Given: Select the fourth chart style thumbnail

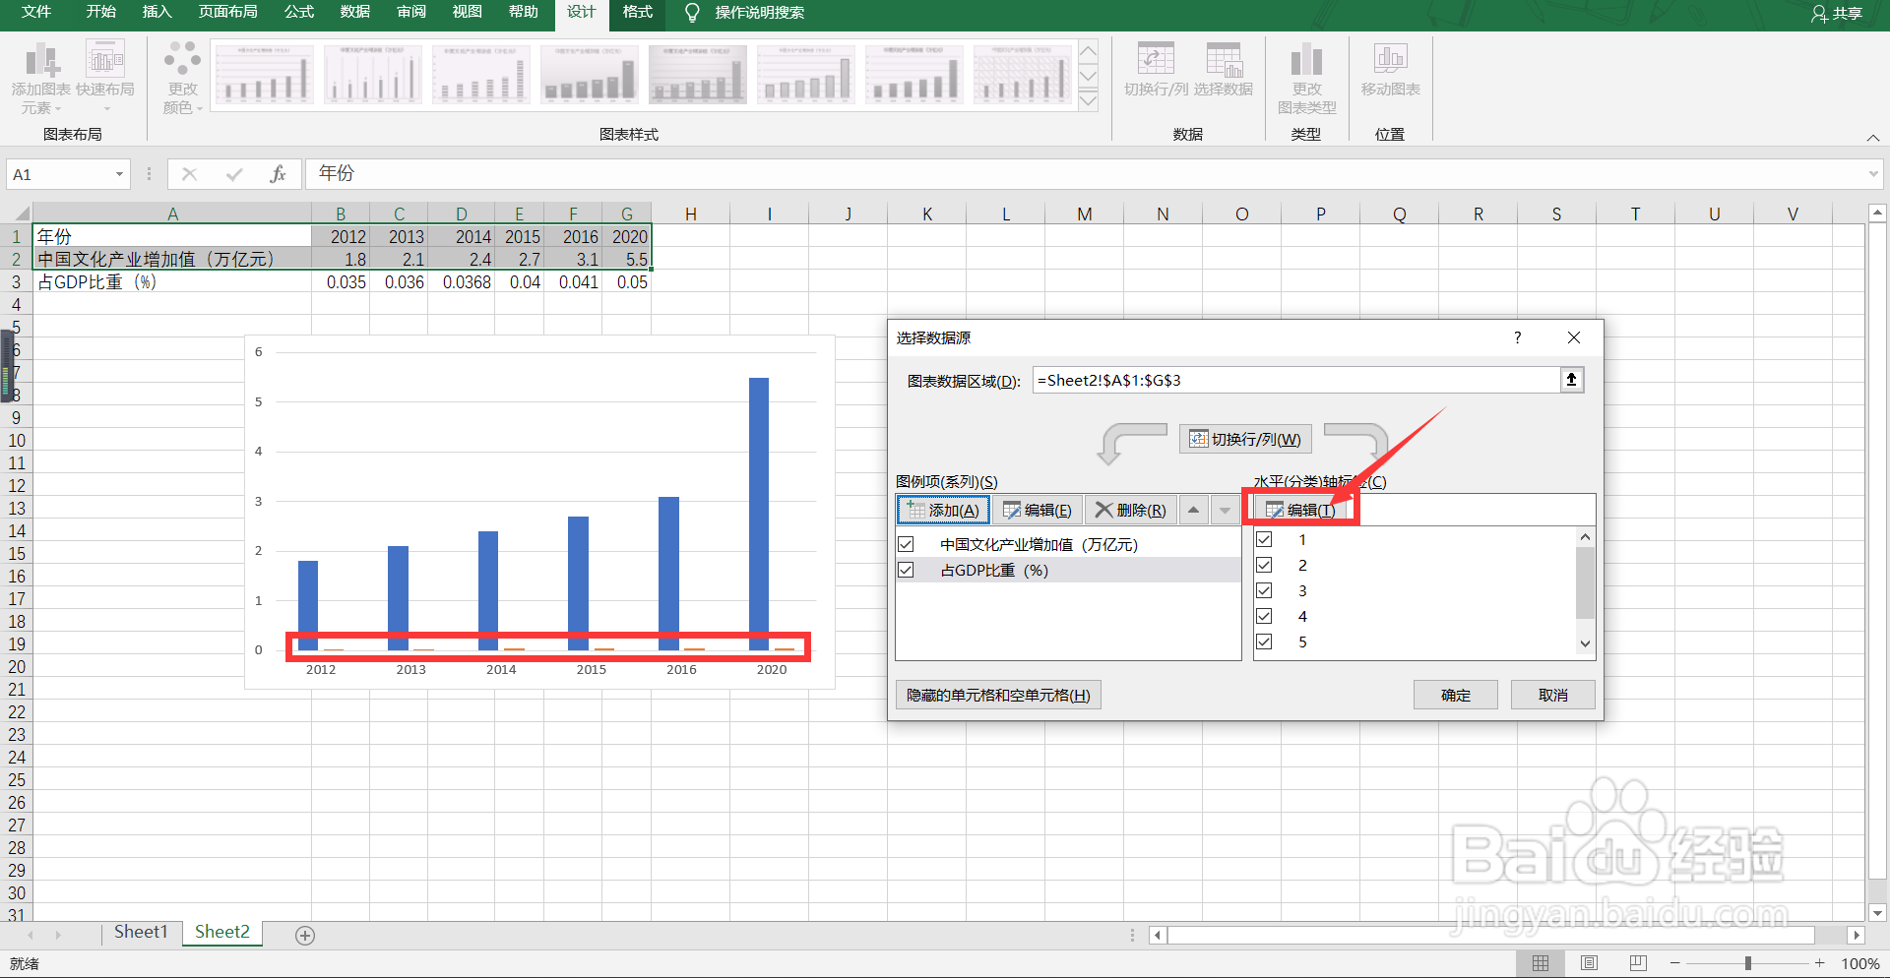Looking at the screenshot, I should [589, 75].
